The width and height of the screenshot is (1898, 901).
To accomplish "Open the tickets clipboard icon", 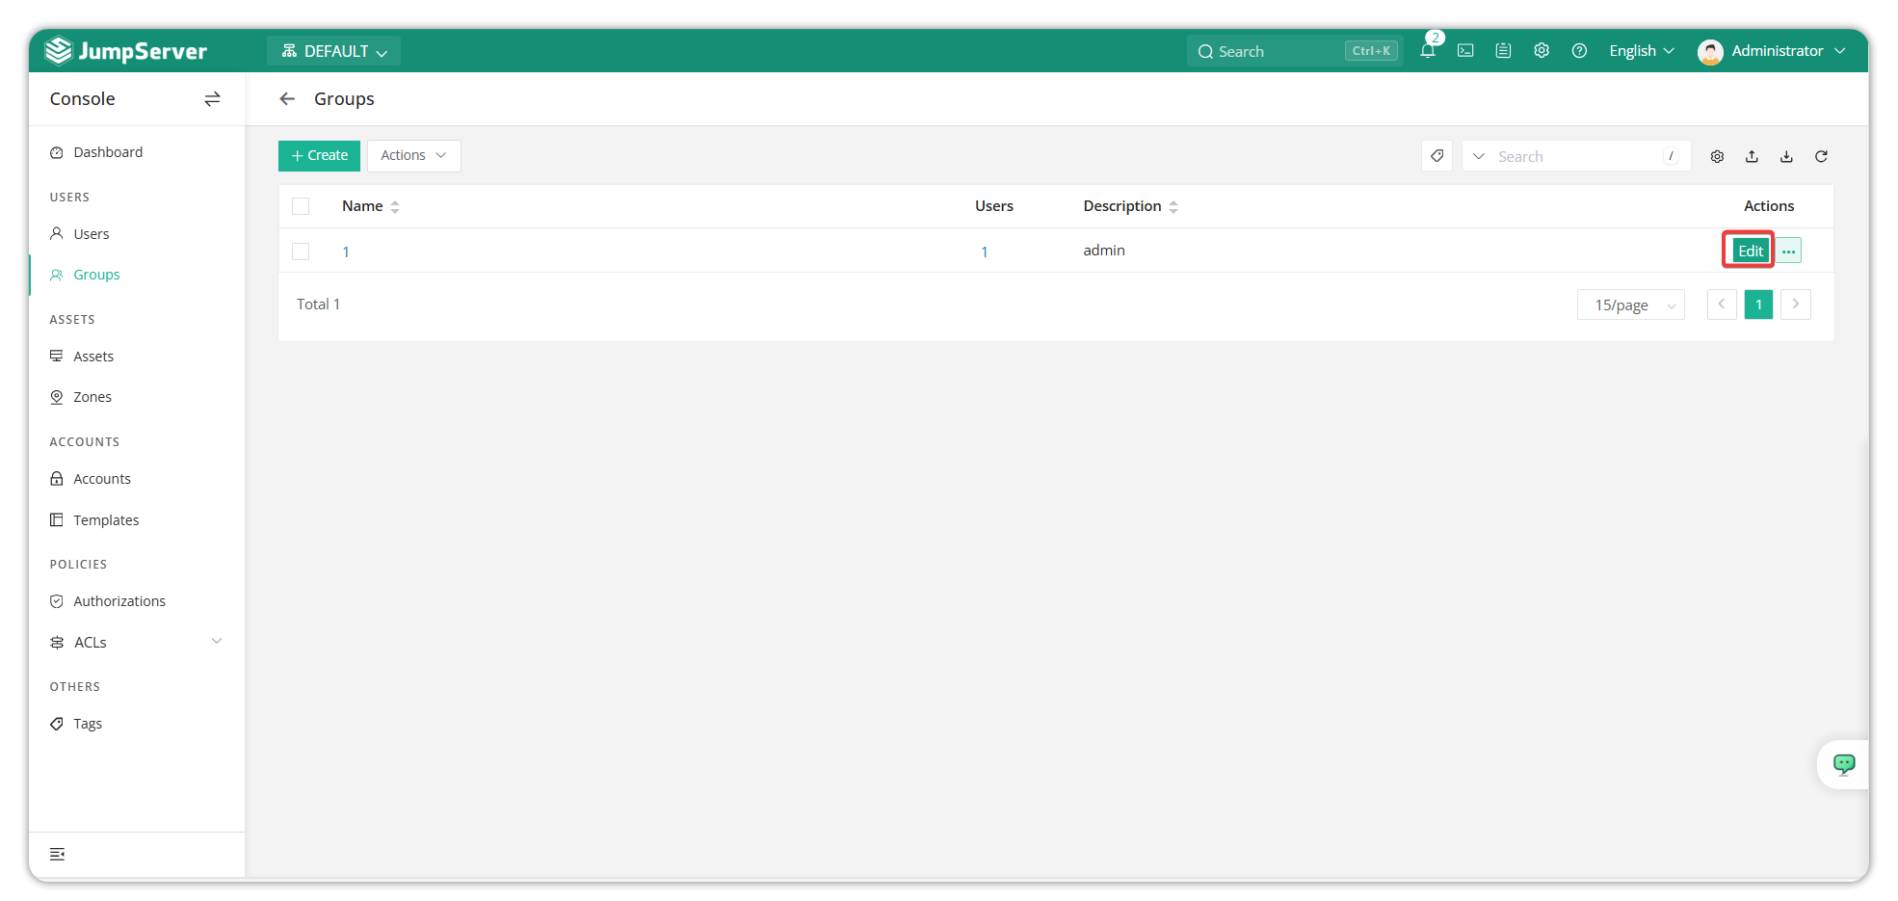I will [1503, 51].
